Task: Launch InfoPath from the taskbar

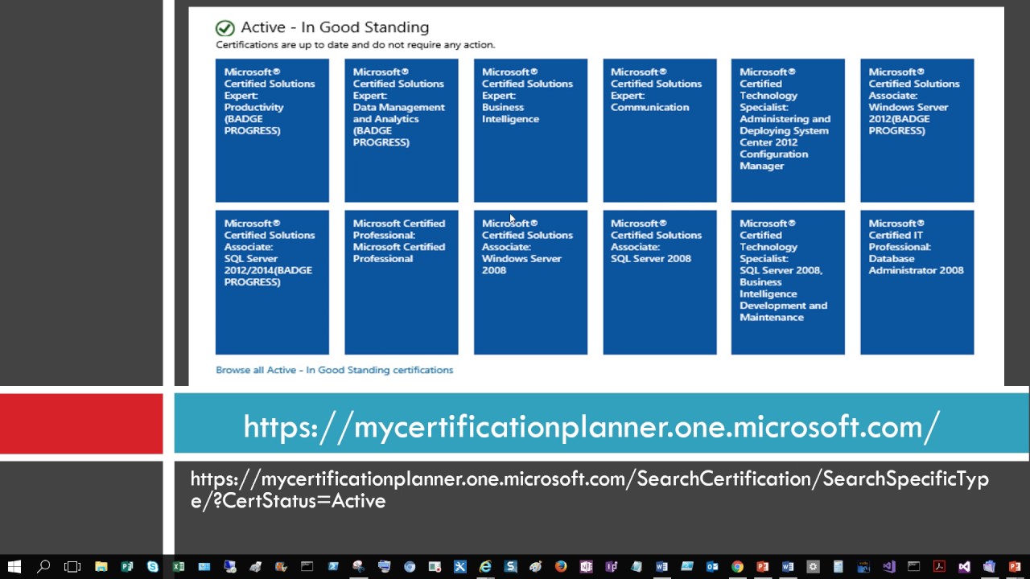Action: [x=612, y=566]
